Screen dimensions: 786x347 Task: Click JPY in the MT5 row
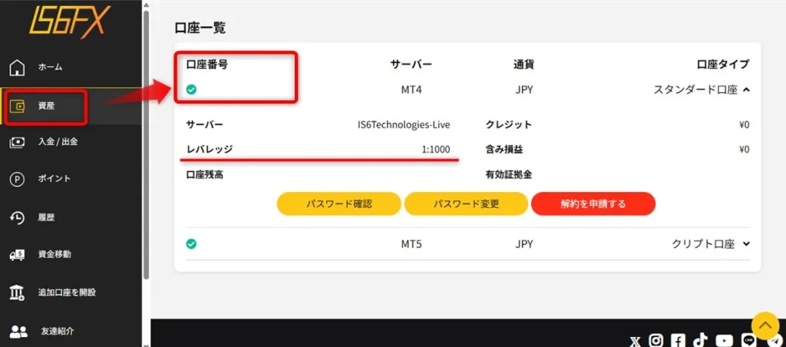[x=523, y=244]
